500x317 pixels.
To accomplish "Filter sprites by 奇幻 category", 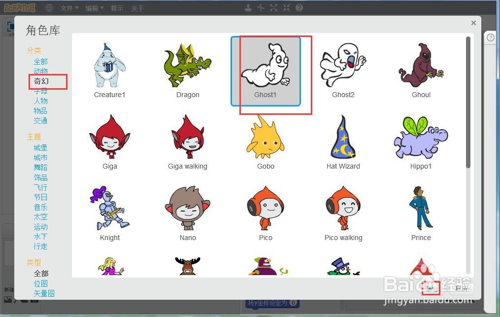I will click(41, 81).
